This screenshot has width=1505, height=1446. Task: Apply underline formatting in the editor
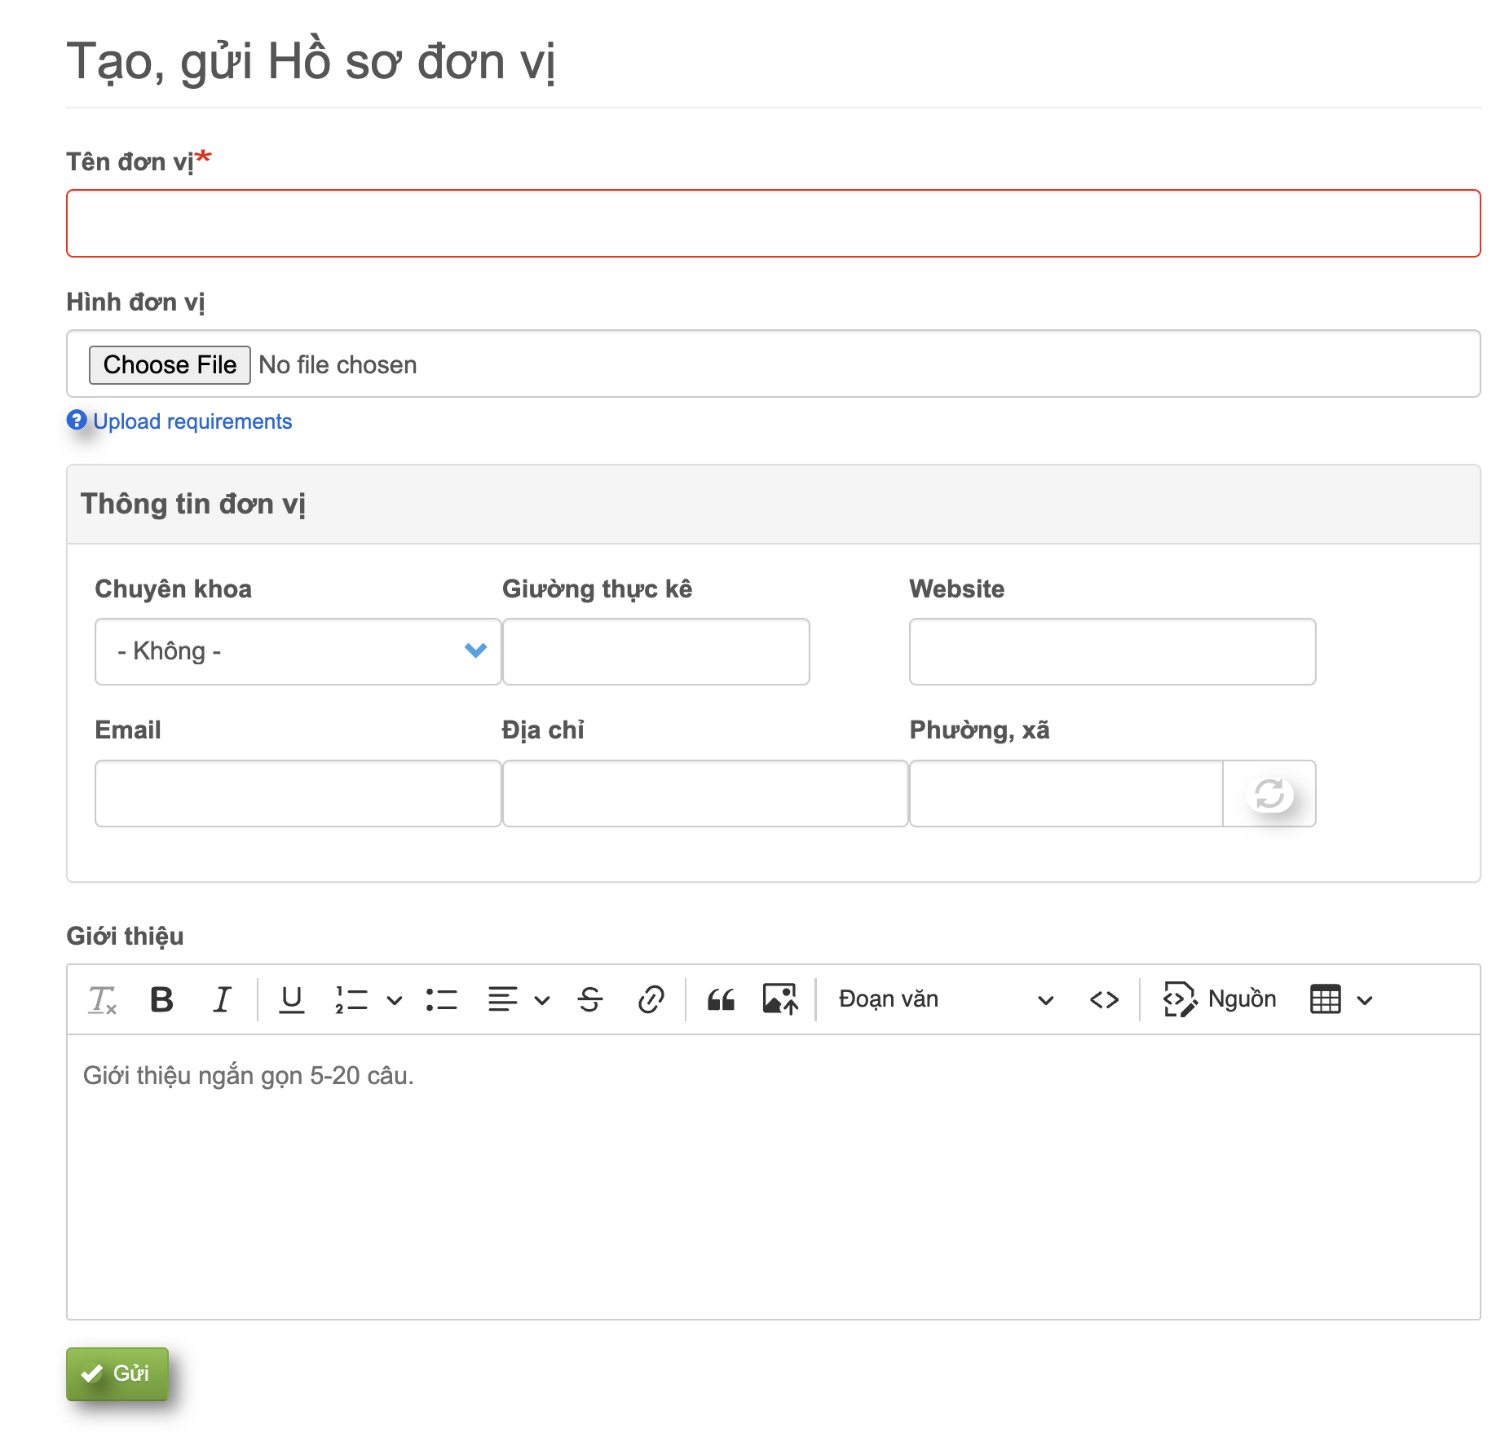[x=291, y=999]
